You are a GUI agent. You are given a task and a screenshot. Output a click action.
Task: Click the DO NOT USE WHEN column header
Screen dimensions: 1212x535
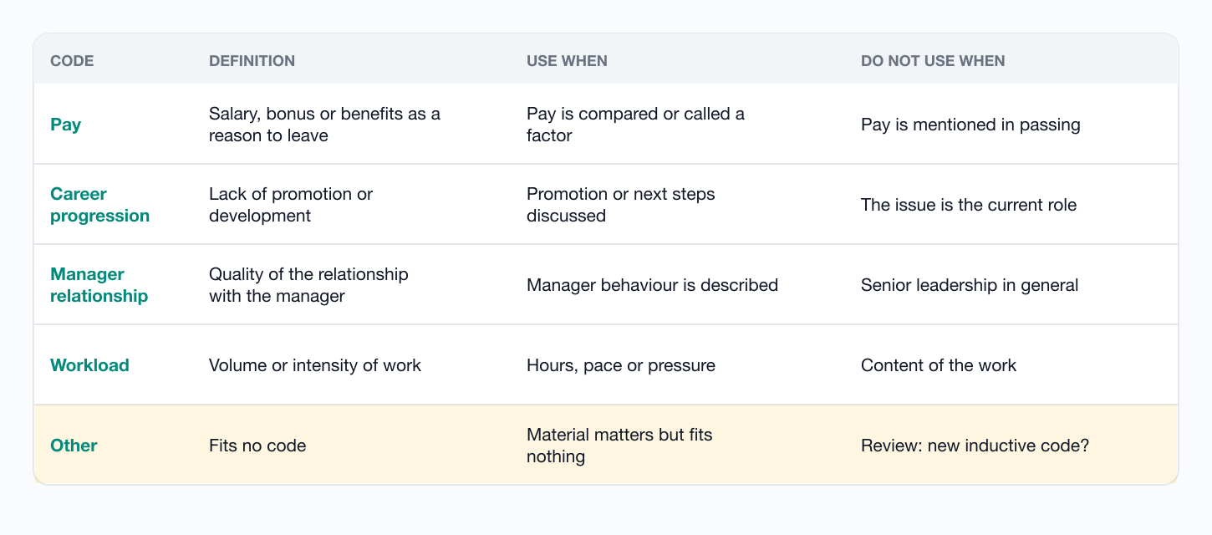[933, 61]
